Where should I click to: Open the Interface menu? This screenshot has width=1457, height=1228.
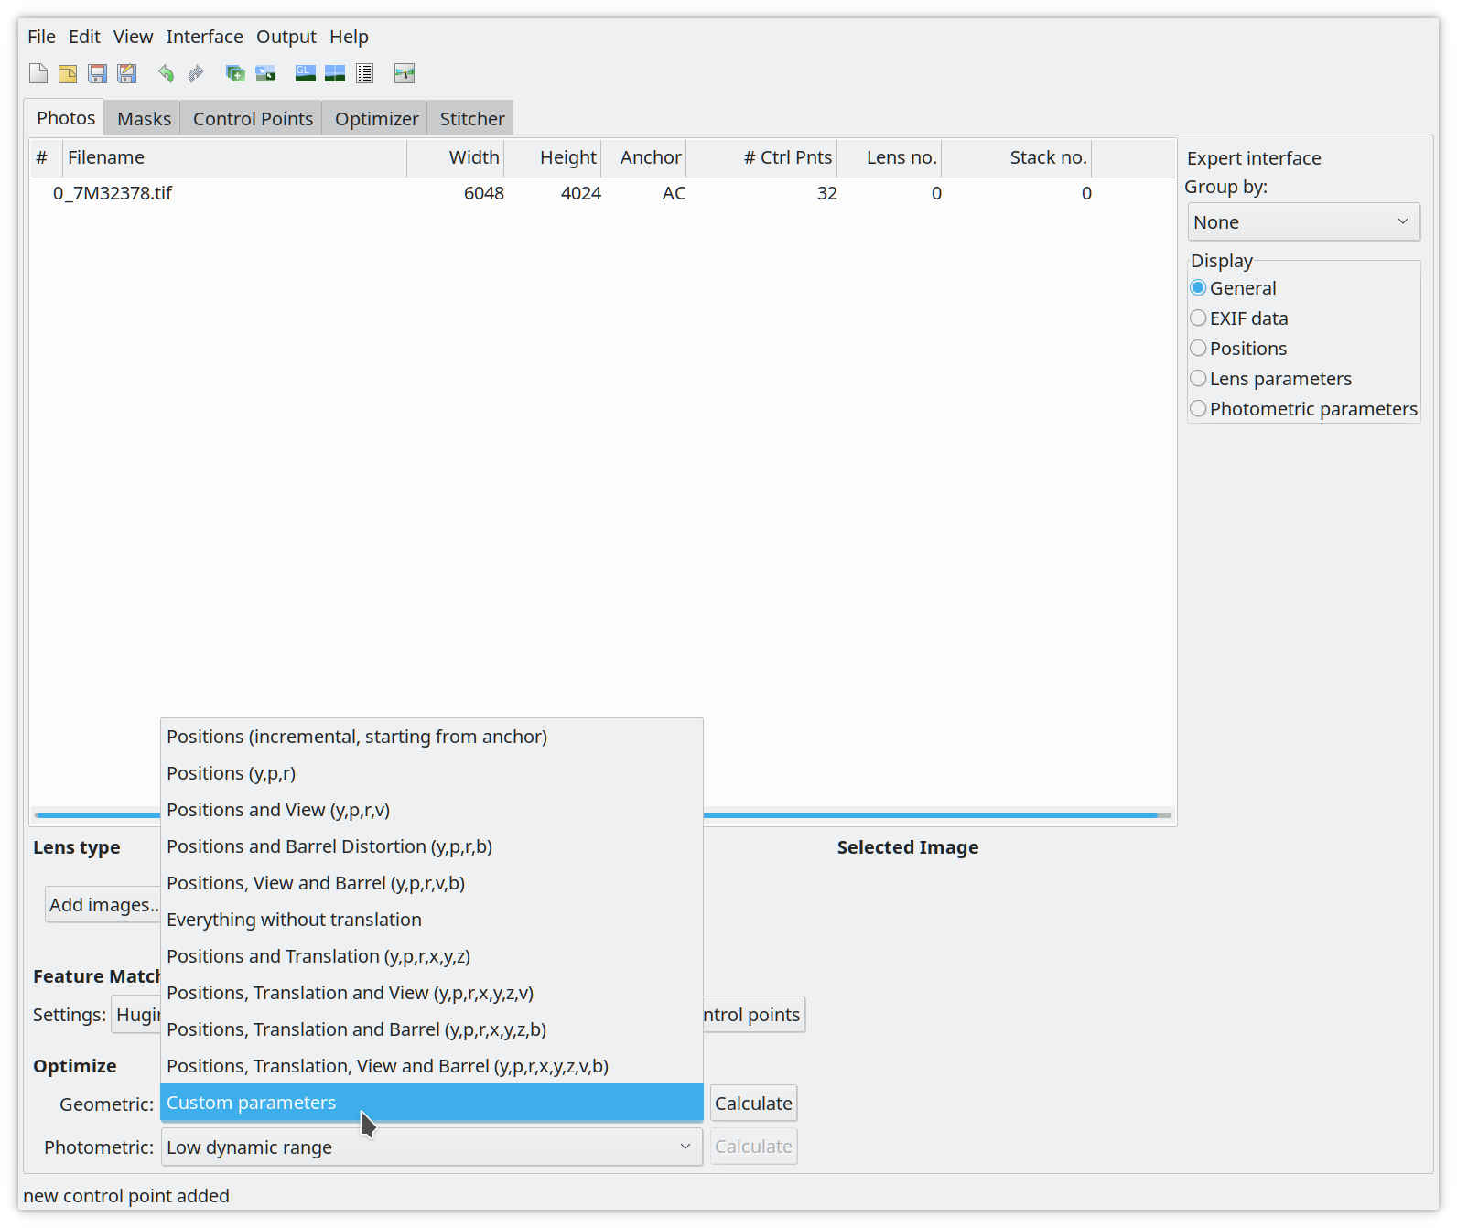(x=204, y=37)
